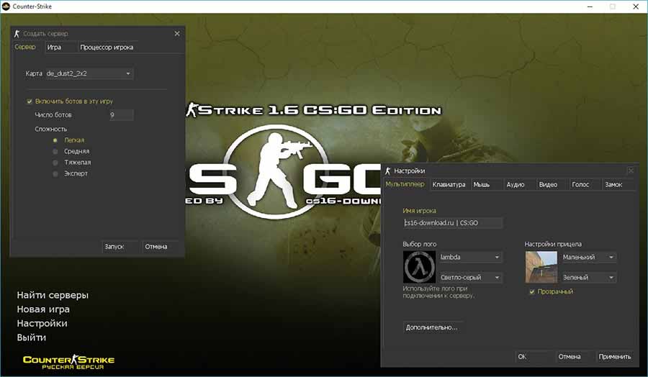Select Средняя difficulty radio button
The height and width of the screenshot is (377, 648).
tap(55, 152)
